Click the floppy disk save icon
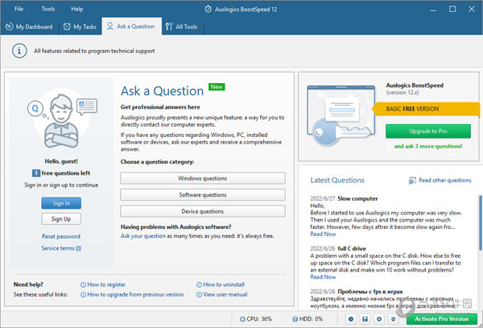Screen dimensions: 483x328 point(365,319)
